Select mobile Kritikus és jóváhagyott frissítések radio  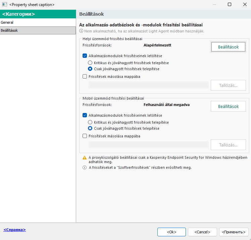tap(90, 122)
